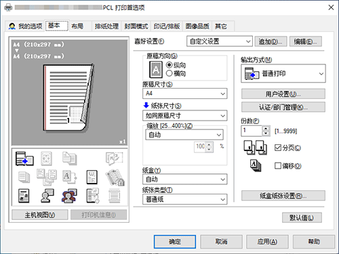Screen dimensions: 339x254
Task: Select the 纵向 portrait radio button
Action: [169, 65]
